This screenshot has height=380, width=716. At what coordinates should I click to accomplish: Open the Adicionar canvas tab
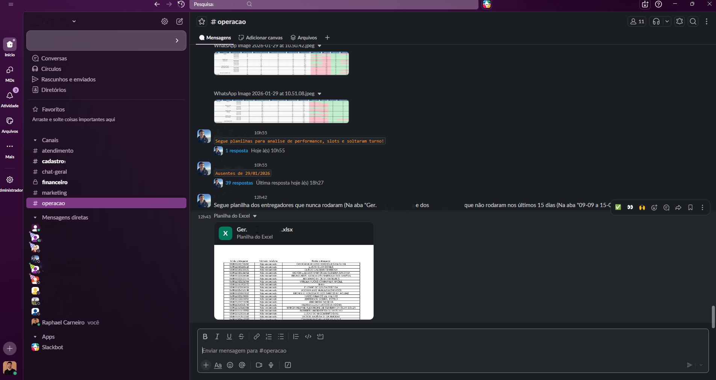point(260,38)
